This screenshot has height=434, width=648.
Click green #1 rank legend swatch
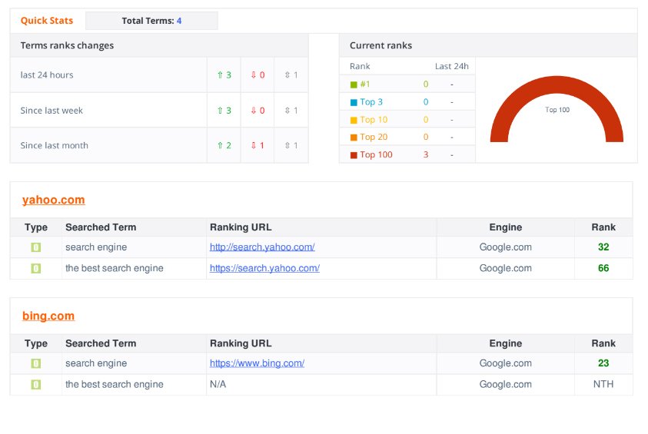(x=354, y=84)
